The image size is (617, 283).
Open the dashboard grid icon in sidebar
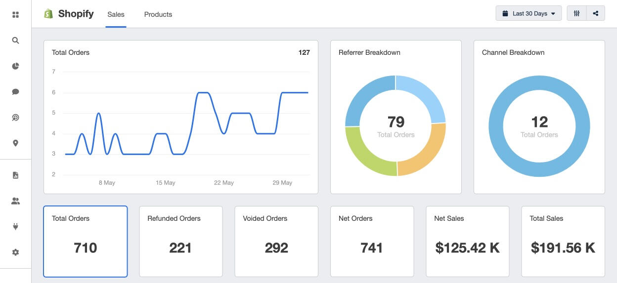point(15,15)
